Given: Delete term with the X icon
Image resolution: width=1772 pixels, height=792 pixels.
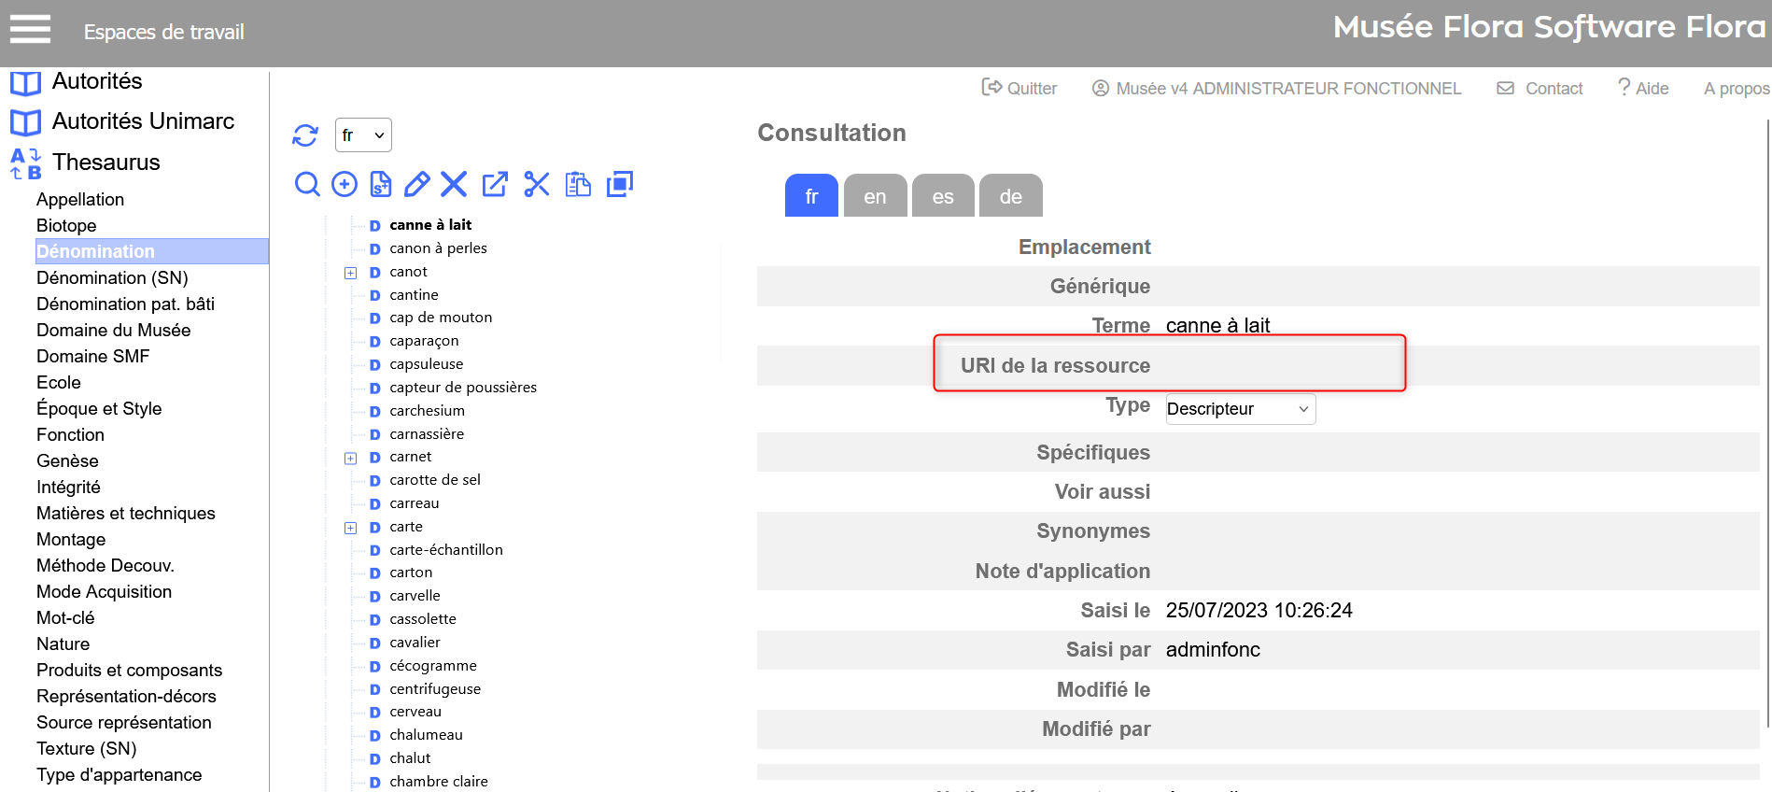Looking at the screenshot, I should pos(454,184).
